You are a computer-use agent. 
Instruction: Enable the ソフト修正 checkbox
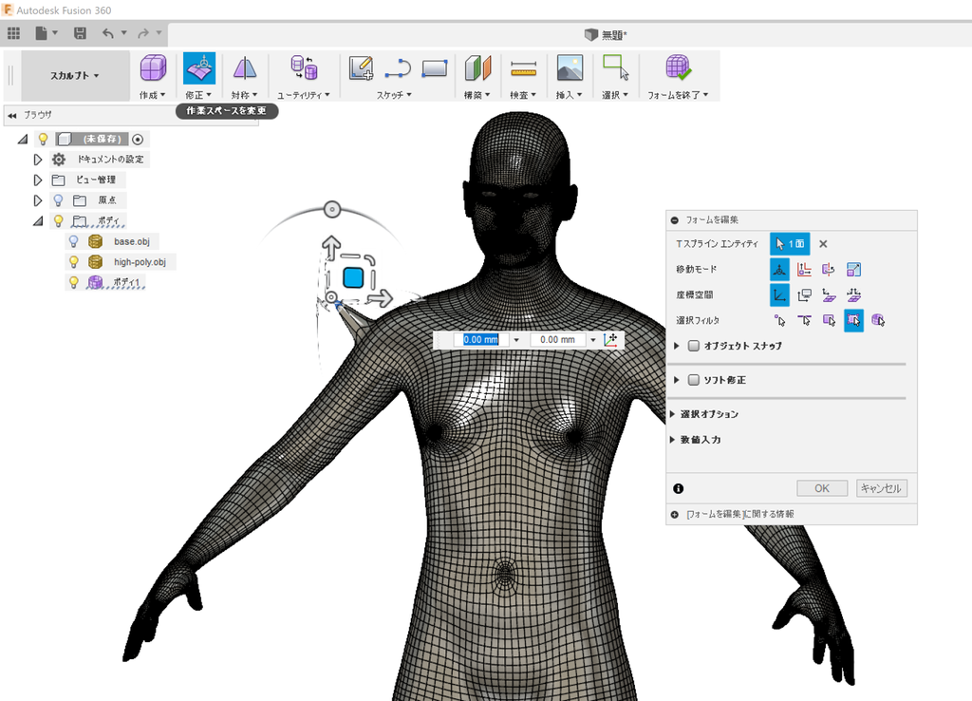(x=694, y=380)
